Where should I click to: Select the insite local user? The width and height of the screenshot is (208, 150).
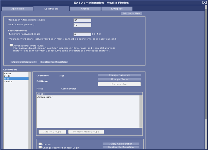click(7, 76)
